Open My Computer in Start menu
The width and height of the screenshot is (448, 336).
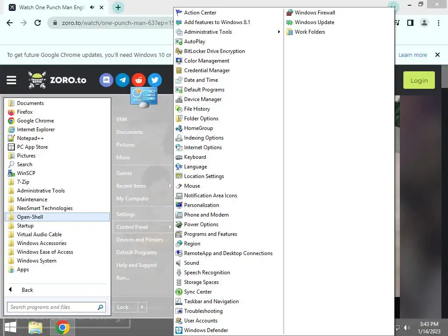(x=133, y=199)
